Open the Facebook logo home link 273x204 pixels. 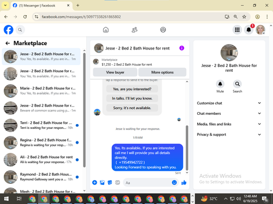(8, 30)
